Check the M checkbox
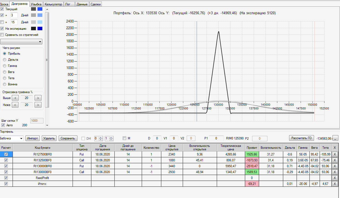This screenshot has width=340, height=198. tap(124, 138)
